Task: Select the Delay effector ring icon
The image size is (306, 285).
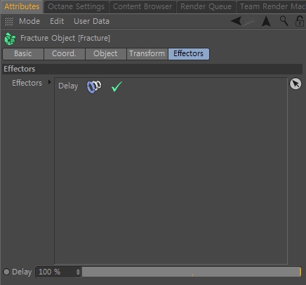Action: tap(94, 86)
